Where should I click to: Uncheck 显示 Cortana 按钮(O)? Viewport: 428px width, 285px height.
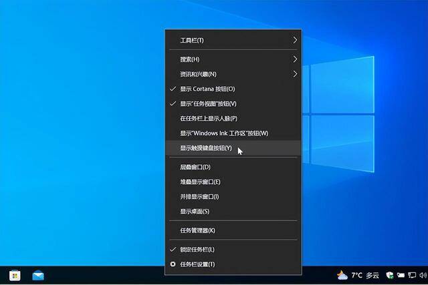point(233,89)
